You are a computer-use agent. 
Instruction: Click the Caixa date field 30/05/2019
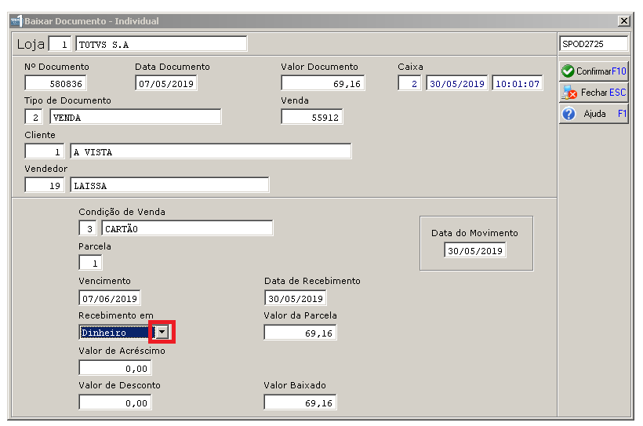pos(457,83)
